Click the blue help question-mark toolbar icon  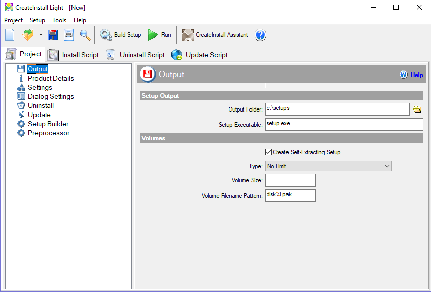pos(260,35)
